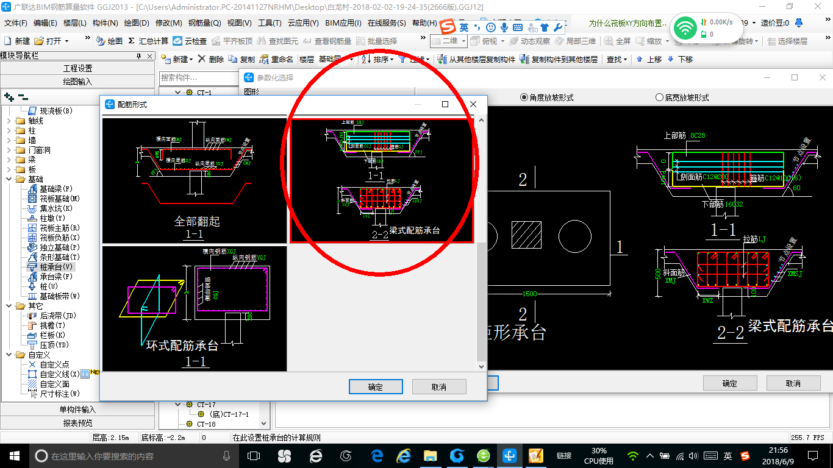Select 底宽放坡形式 radio button
833x468 pixels.
point(659,97)
